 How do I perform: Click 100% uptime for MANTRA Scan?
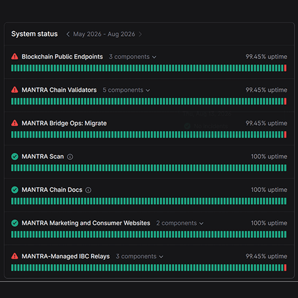coord(269,157)
